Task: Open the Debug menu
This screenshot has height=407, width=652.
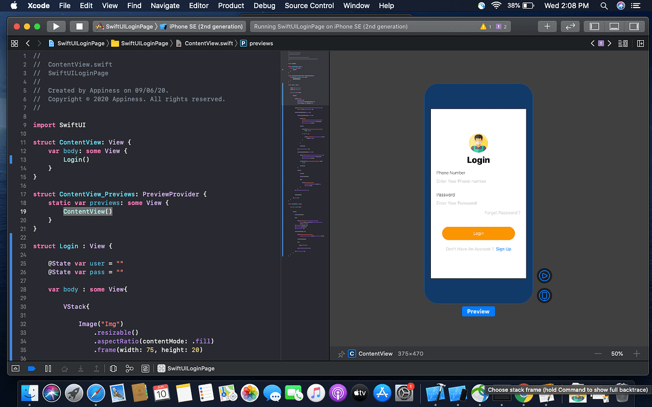Action: [x=264, y=6]
